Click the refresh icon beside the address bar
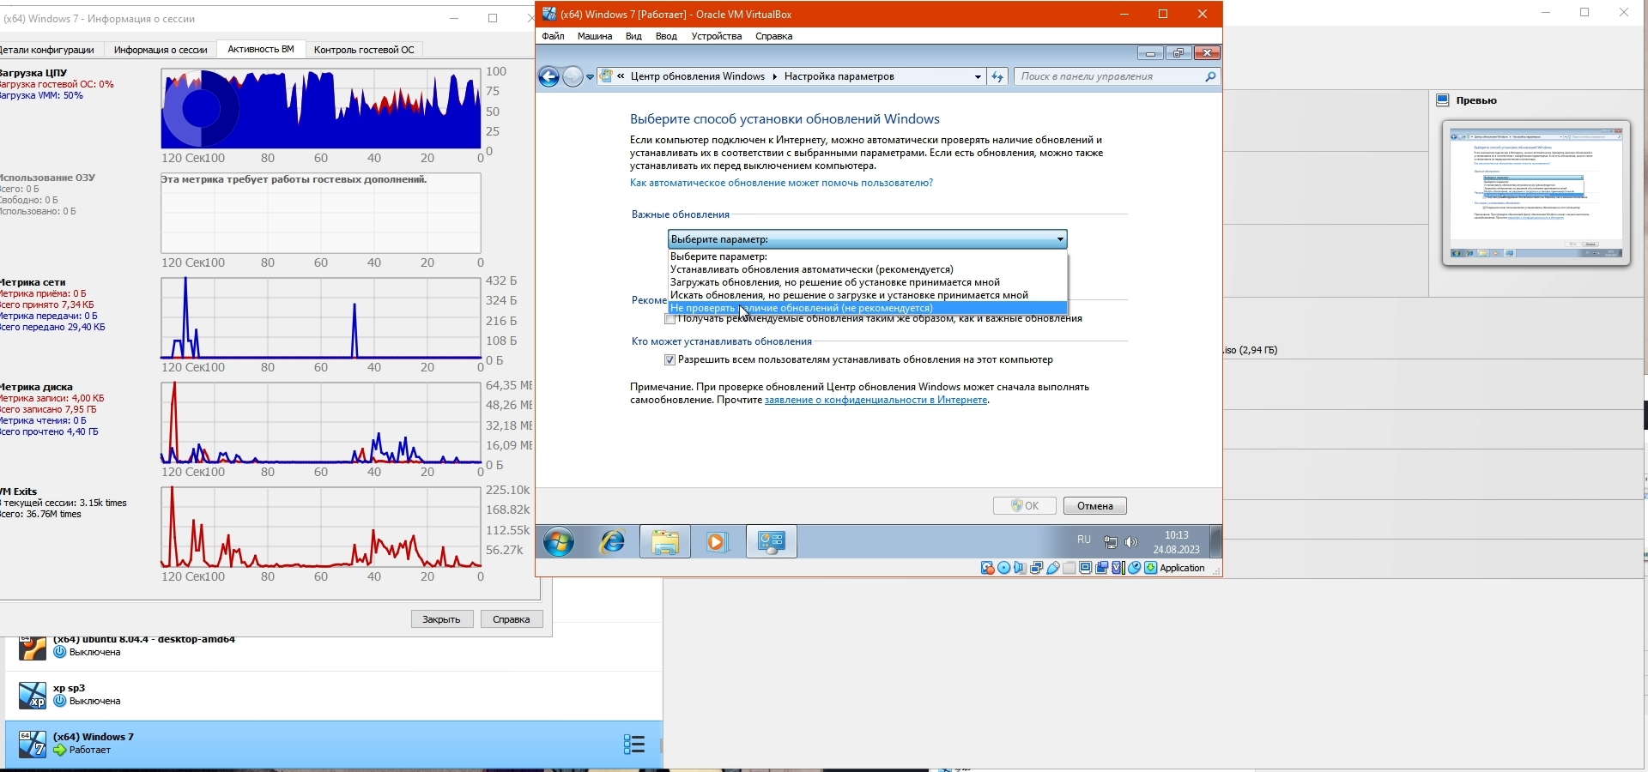This screenshot has height=772, width=1648. click(x=997, y=76)
